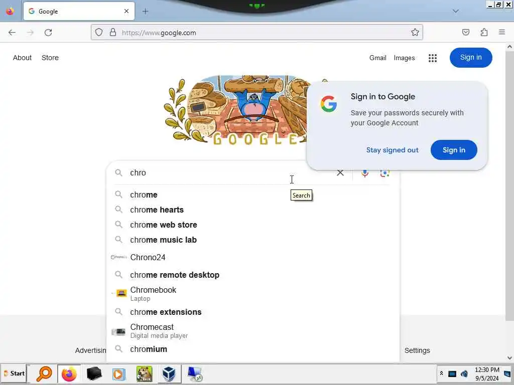Select the "chrome extensions" suggestion

coord(252,312)
